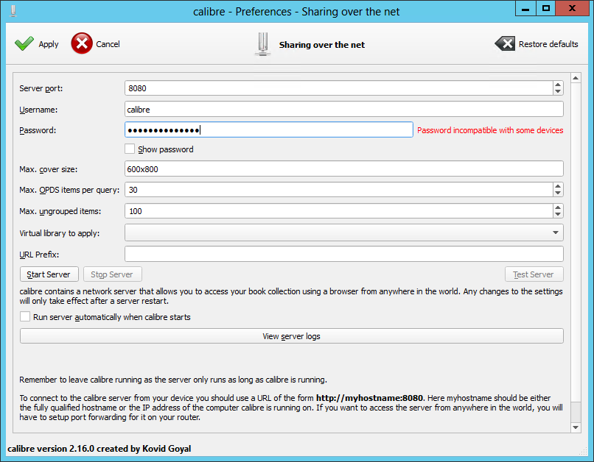Decrease Max. OPDS items per query
This screenshot has height=462, width=594.
[558, 193]
